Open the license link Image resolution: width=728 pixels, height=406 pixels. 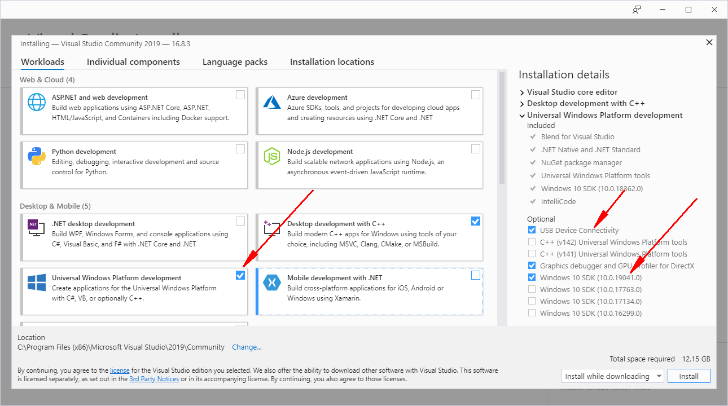click(120, 370)
